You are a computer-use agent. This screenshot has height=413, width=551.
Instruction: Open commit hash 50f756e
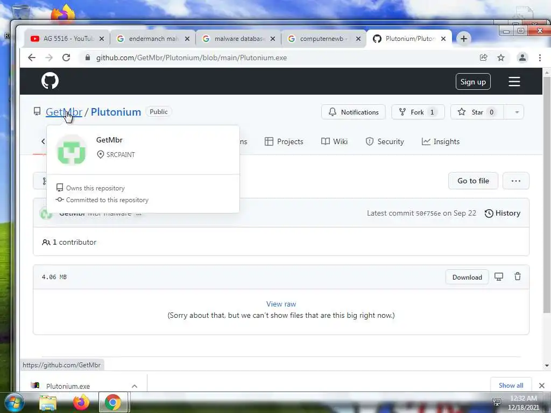point(428,213)
